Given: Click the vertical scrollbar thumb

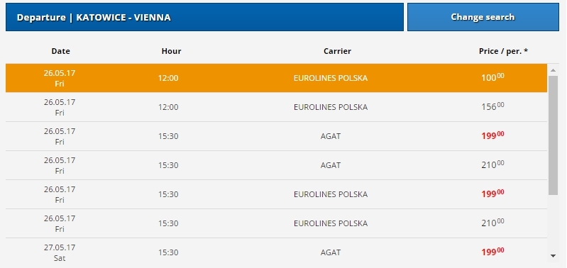Looking at the screenshot, I should point(553,135).
